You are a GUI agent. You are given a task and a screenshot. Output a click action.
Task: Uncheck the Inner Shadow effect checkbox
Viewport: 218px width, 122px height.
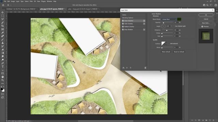tap(123, 21)
